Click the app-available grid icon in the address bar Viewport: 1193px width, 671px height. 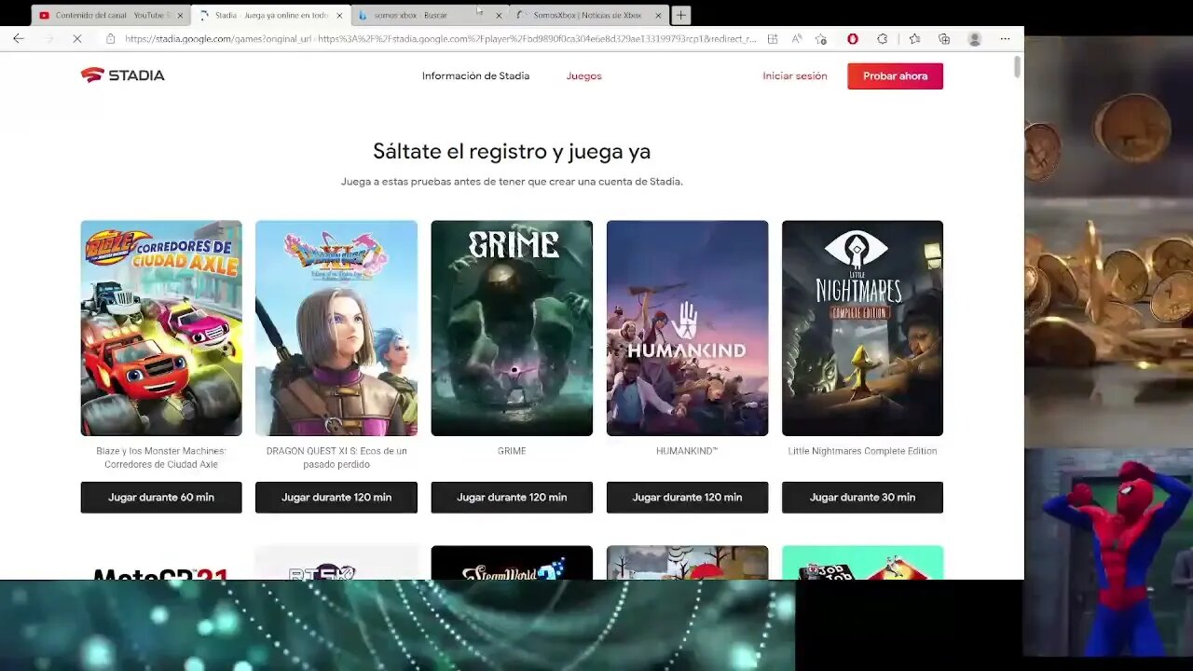point(773,39)
